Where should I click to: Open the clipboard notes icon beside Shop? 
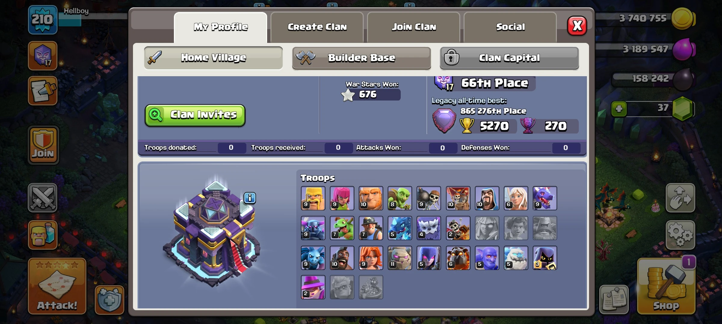(614, 299)
